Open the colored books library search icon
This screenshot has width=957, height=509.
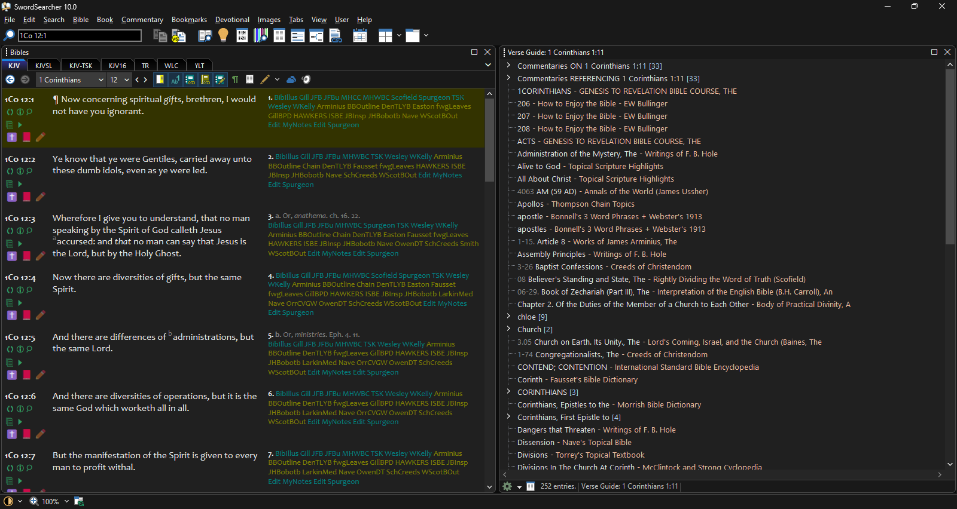(261, 36)
